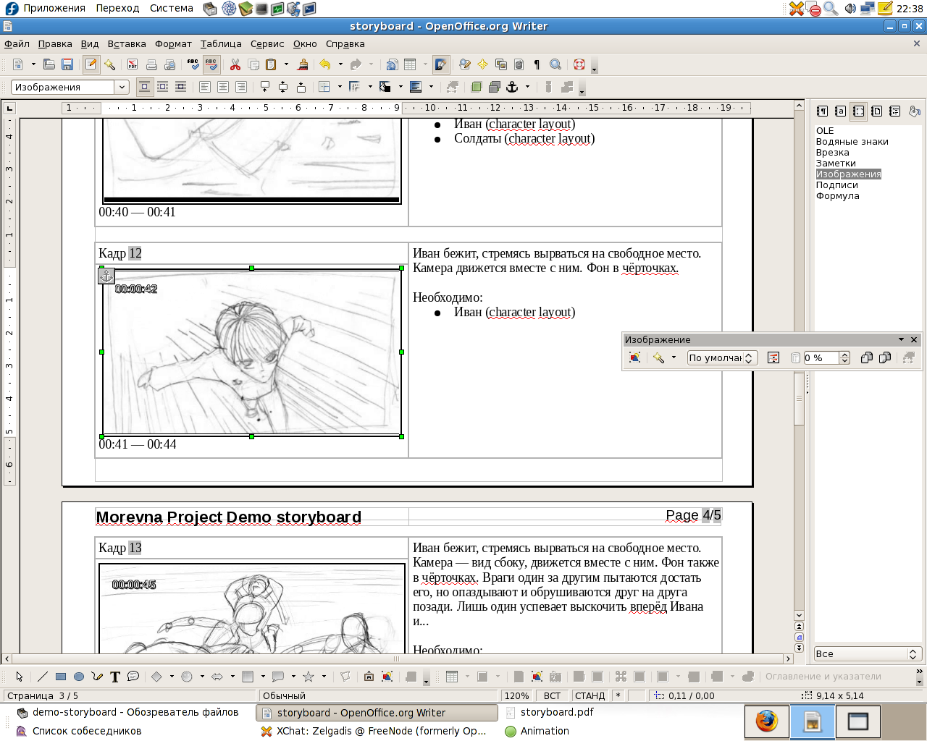
Task: Click the Save document floppy icon
Action: 67,64
